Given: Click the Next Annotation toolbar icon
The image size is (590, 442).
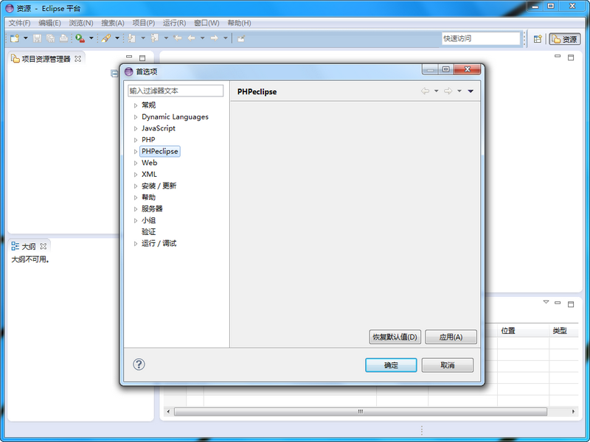Looking at the screenshot, I should (x=131, y=38).
